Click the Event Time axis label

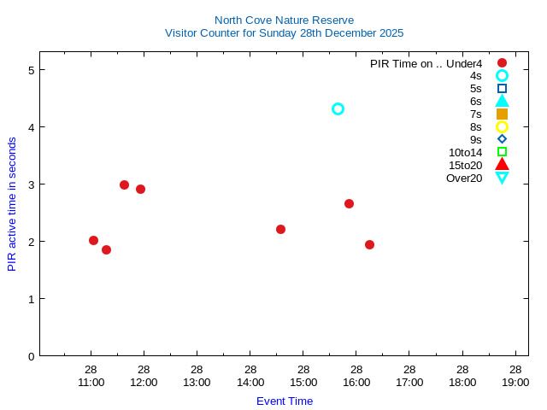(285, 401)
